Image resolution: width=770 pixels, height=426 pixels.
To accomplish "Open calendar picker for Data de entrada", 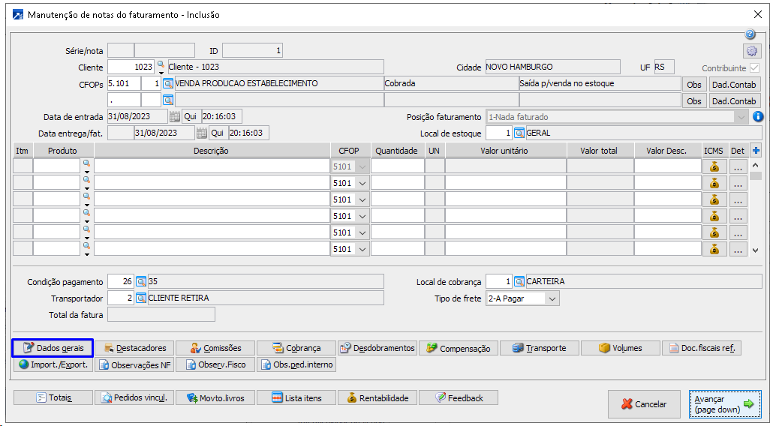I will (175, 116).
